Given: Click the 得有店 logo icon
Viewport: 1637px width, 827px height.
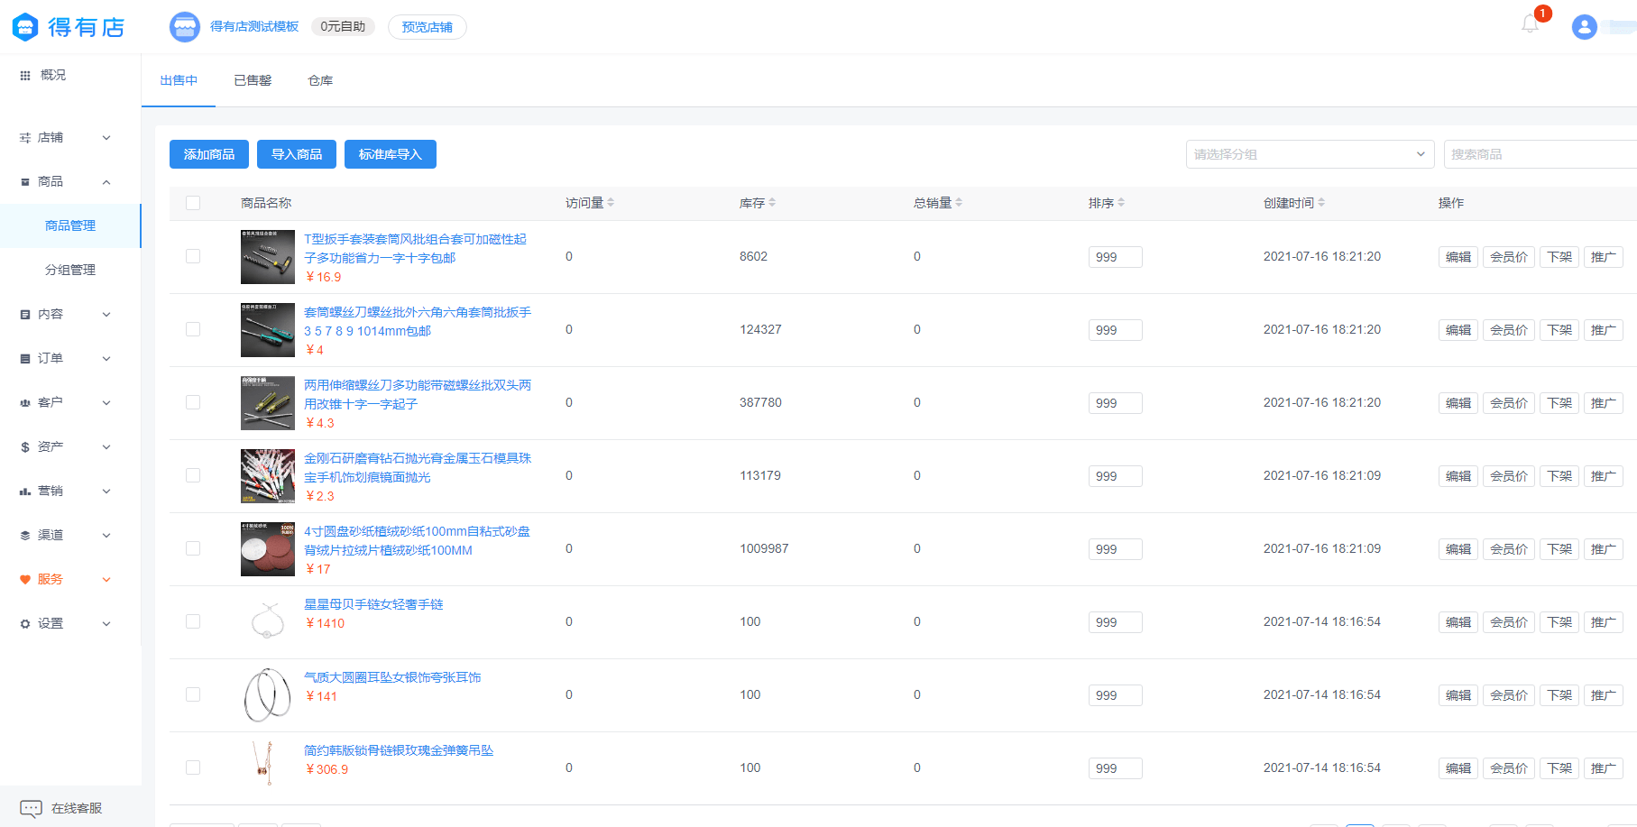Looking at the screenshot, I should [x=25, y=27].
